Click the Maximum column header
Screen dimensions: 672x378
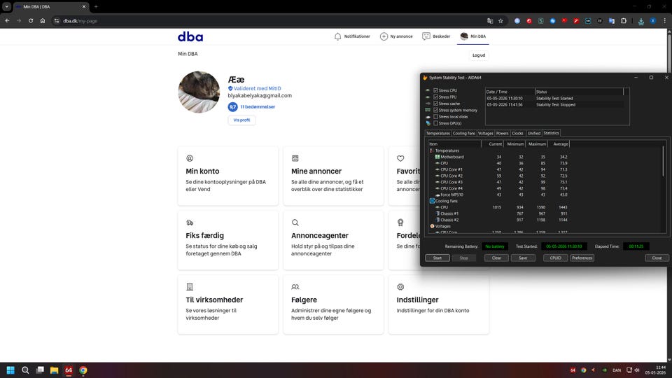537,144
